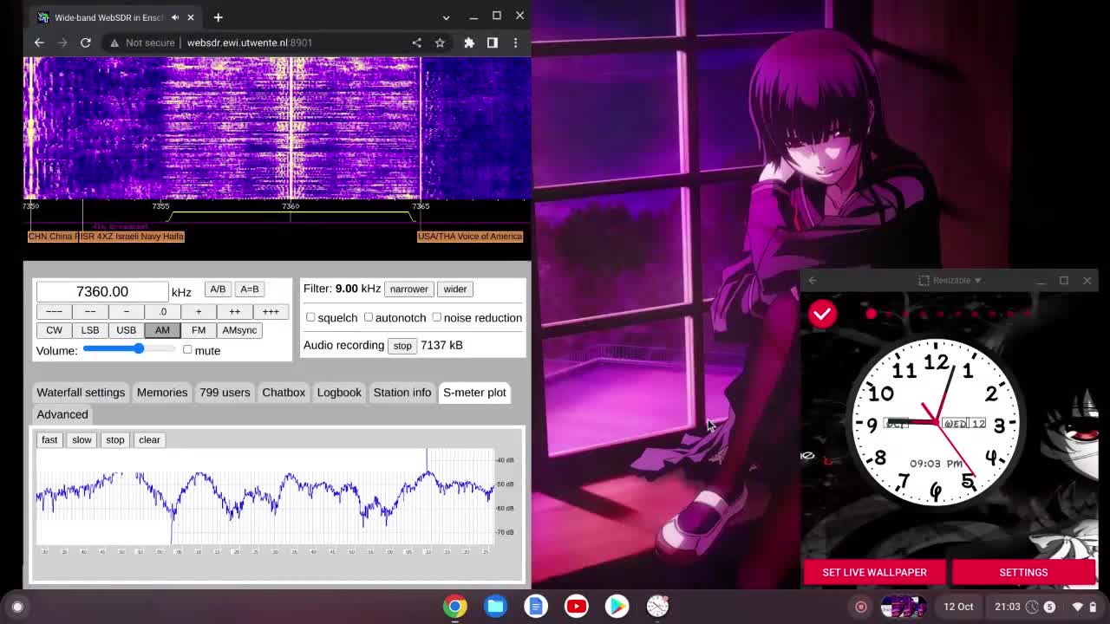Open the Chatbox tab
The image size is (1110, 624).
pyautogui.click(x=284, y=393)
